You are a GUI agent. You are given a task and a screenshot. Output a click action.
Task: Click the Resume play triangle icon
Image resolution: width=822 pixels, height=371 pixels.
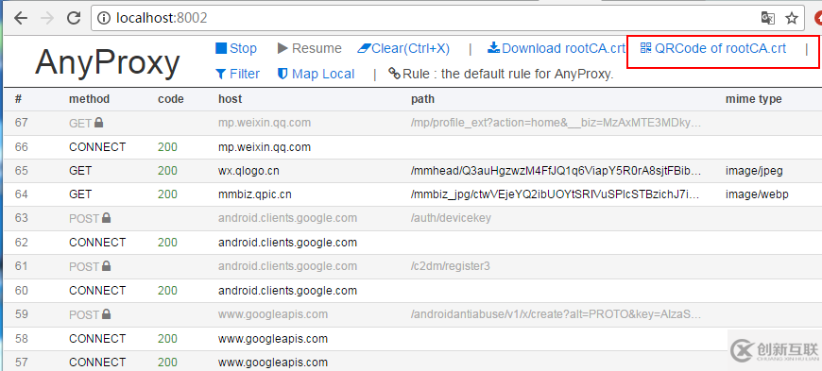[283, 48]
